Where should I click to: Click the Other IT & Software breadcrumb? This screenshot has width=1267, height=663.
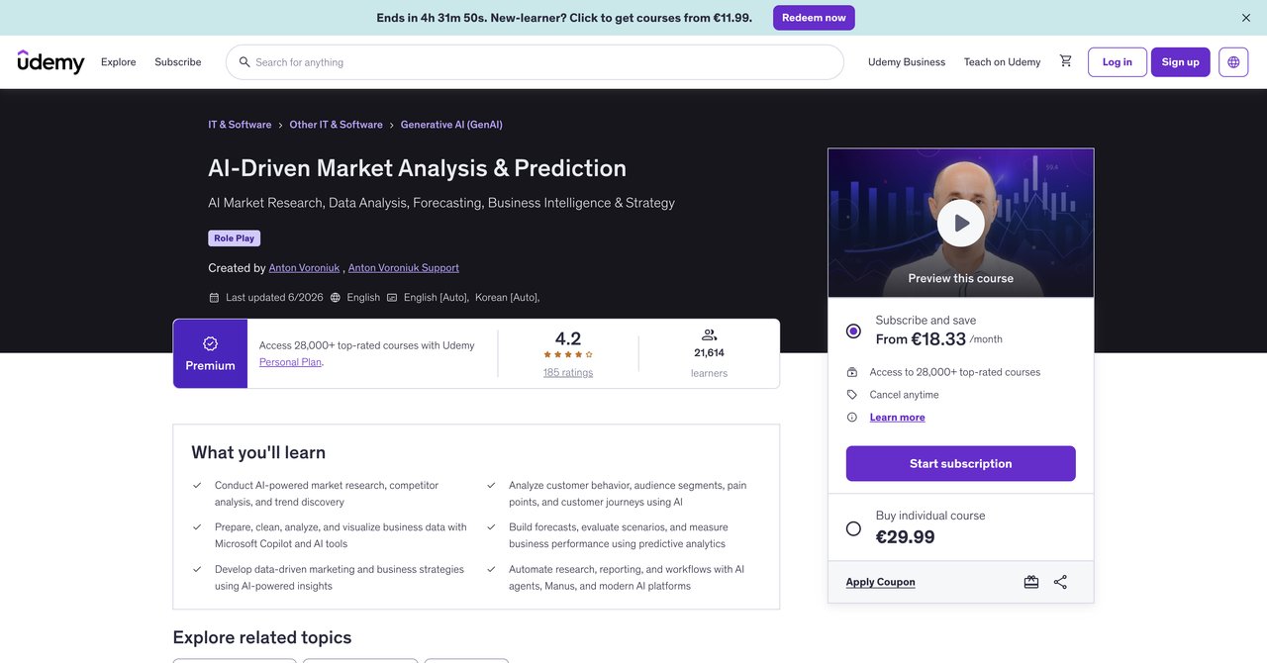pos(337,125)
